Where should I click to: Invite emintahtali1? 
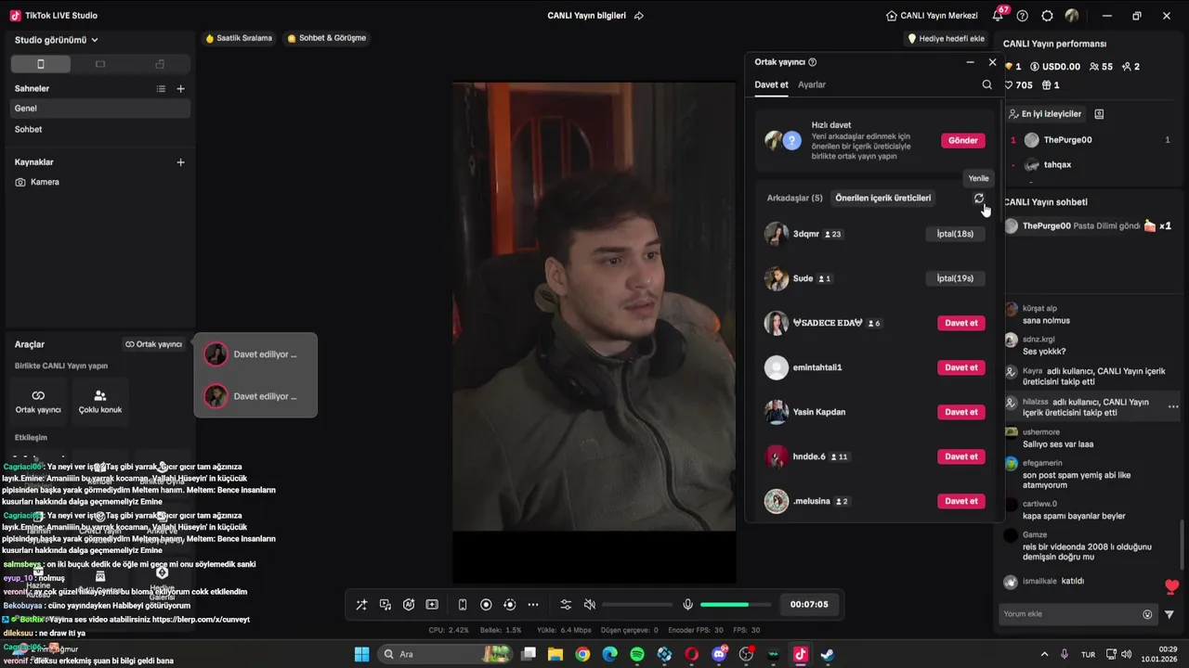coord(961,367)
